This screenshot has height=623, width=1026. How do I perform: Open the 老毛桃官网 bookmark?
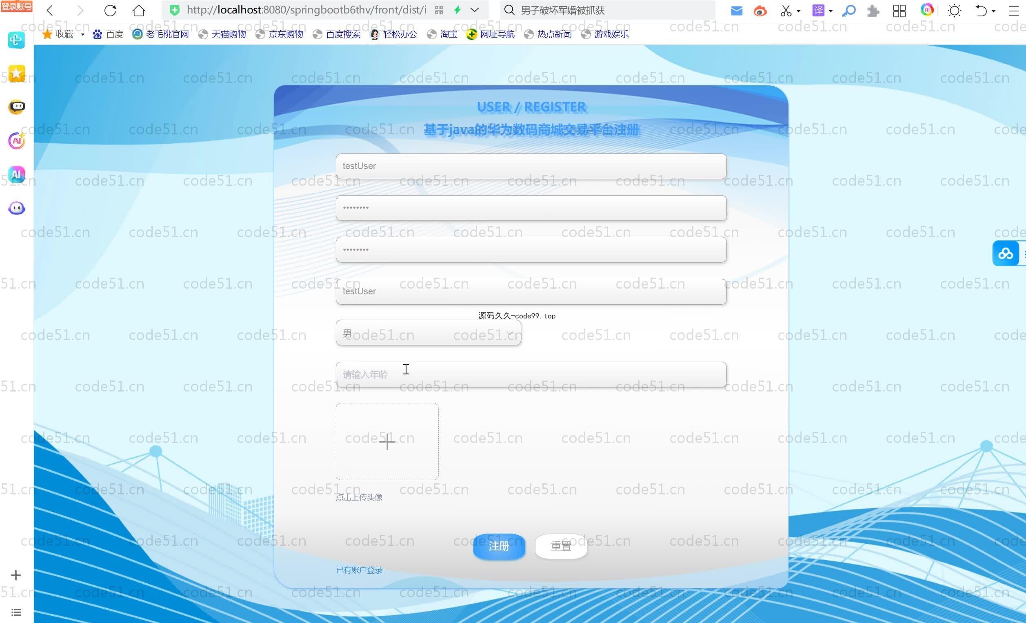click(161, 34)
